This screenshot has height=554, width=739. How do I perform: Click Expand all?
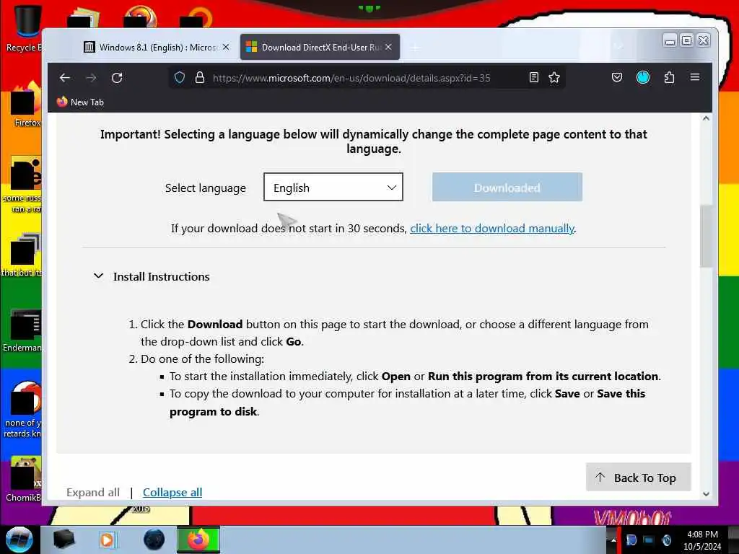click(93, 492)
